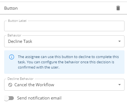Click the blue info circle icon
The image size is (127, 110).
12,57
